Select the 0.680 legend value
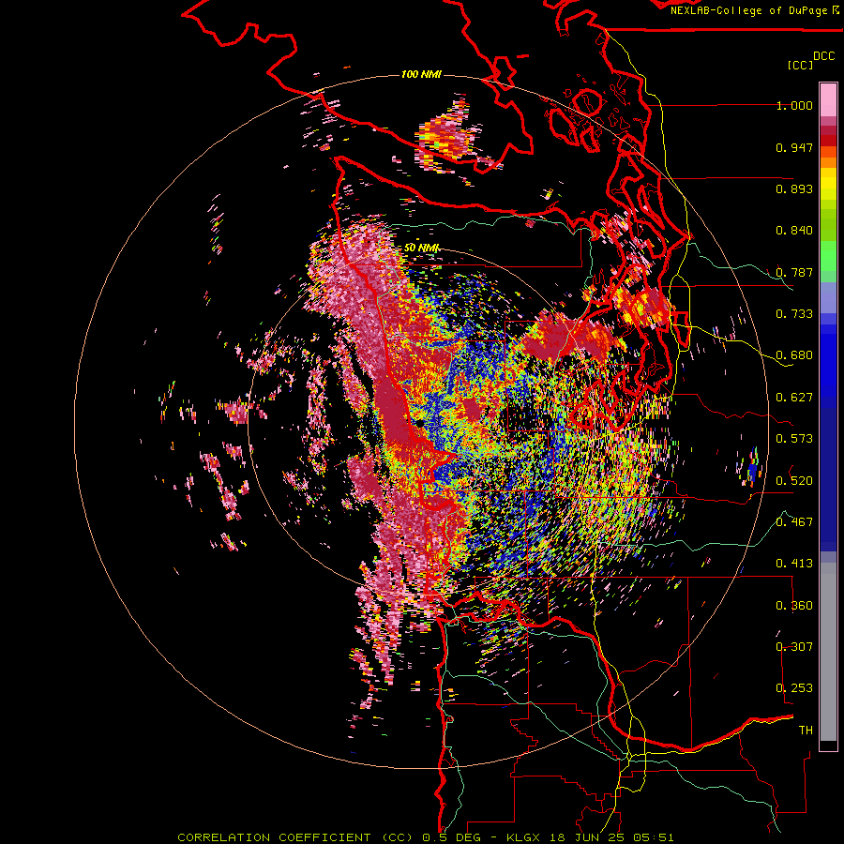The height and width of the screenshot is (844, 844). [x=794, y=355]
